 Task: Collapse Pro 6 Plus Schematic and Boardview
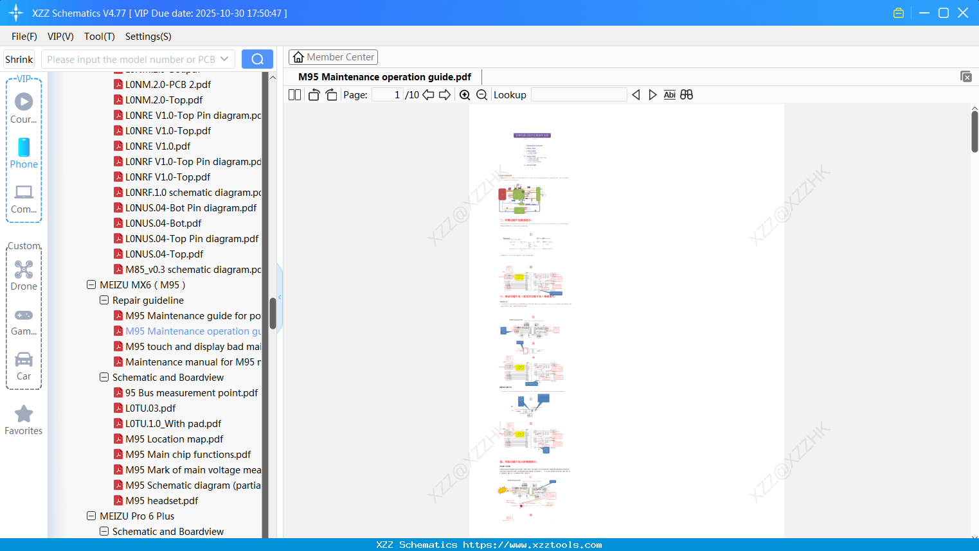(x=104, y=531)
